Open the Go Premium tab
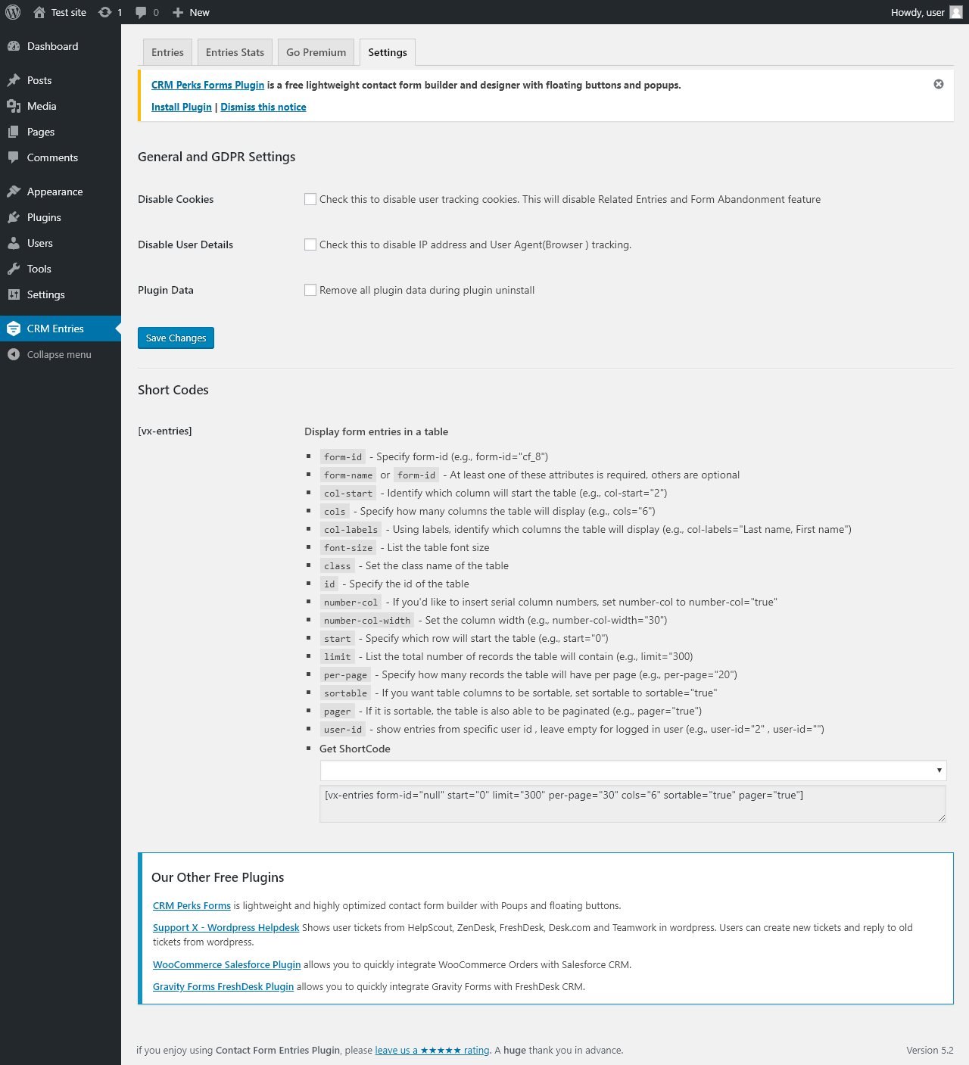 pyautogui.click(x=316, y=52)
